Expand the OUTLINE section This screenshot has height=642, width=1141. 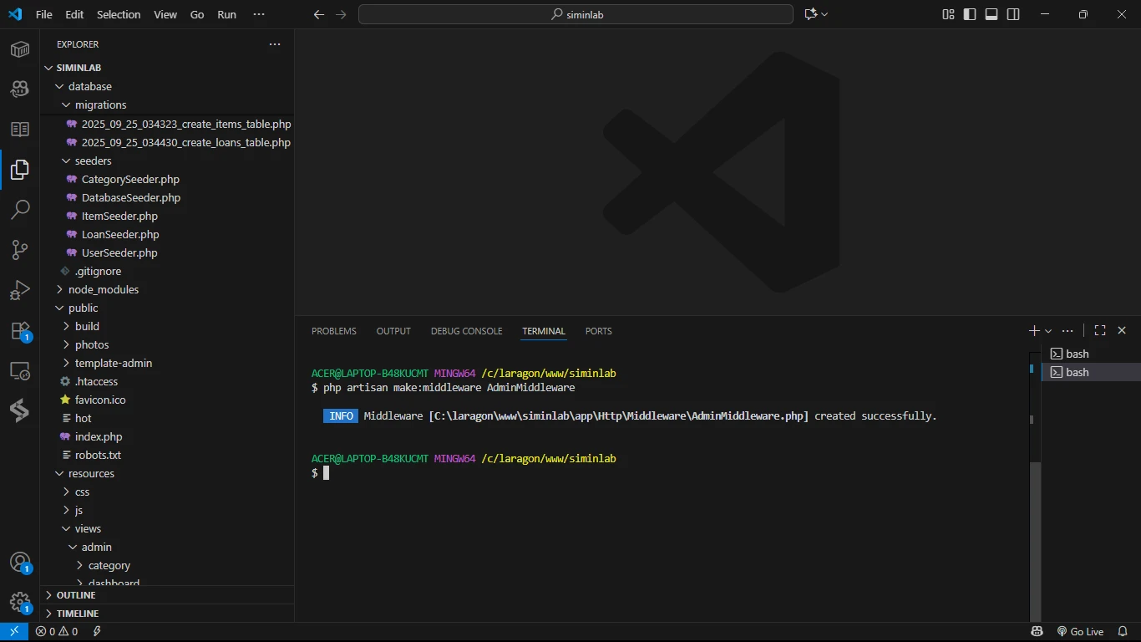tap(76, 595)
